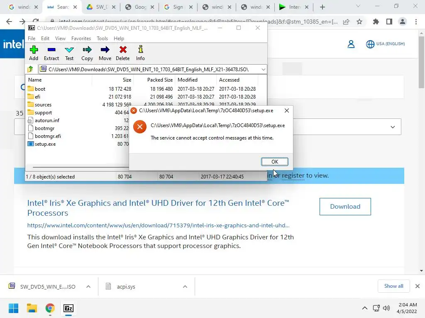Open a new Chrome tab
The width and height of the screenshot is (425, 318).
tap(322, 7)
